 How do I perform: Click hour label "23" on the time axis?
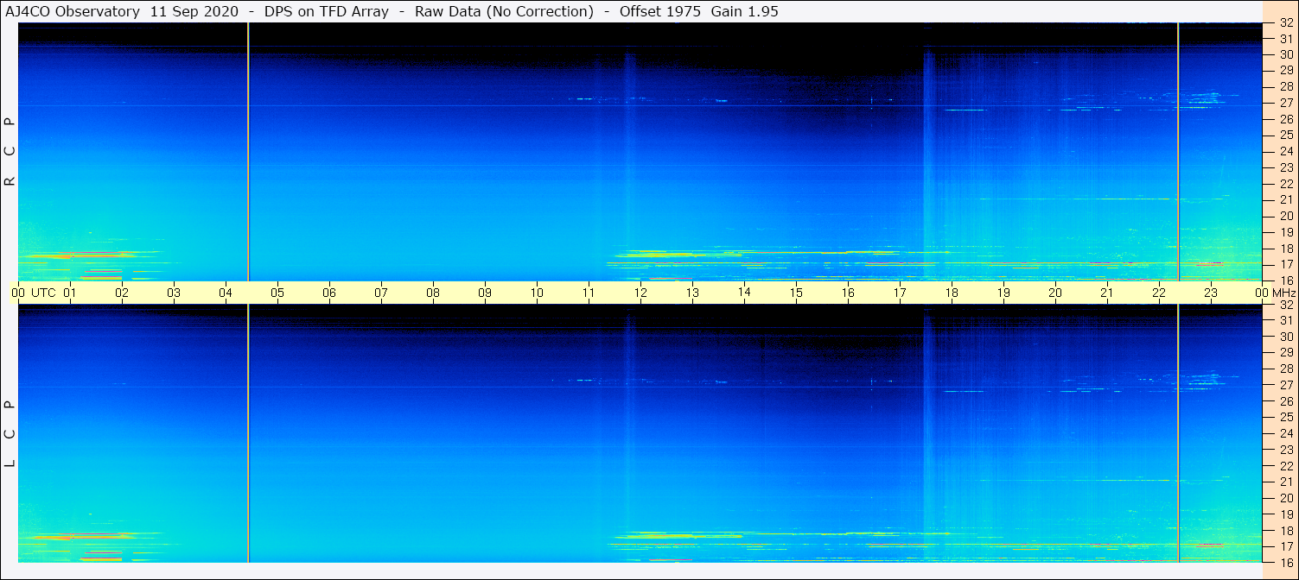pyautogui.click(x=1211, y=293)
